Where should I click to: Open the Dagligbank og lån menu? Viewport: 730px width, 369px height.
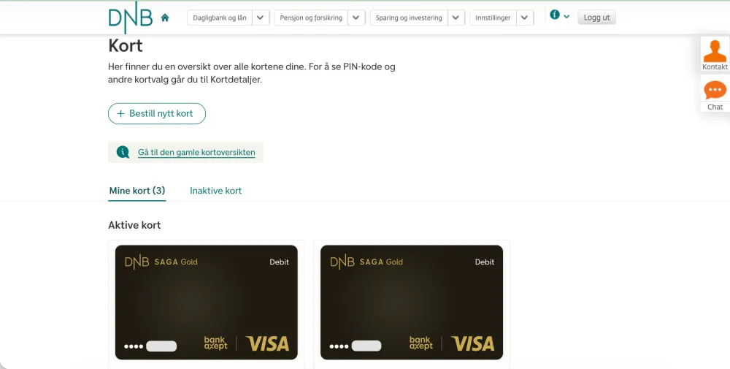(x=220, y=18)
